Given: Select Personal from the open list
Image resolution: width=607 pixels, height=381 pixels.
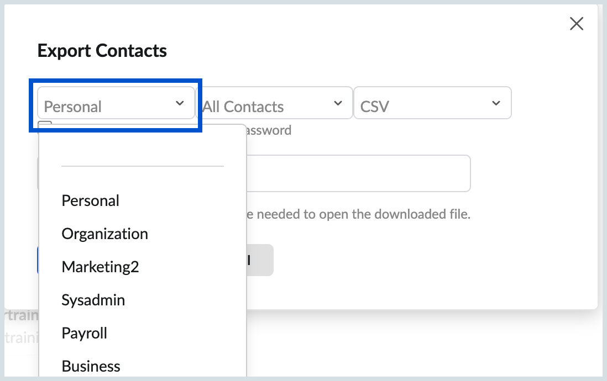Looking at the screenshot, I should click(x=90, y=200).
